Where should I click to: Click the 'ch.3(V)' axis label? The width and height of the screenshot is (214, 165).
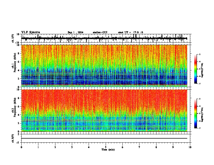point(13,139)
